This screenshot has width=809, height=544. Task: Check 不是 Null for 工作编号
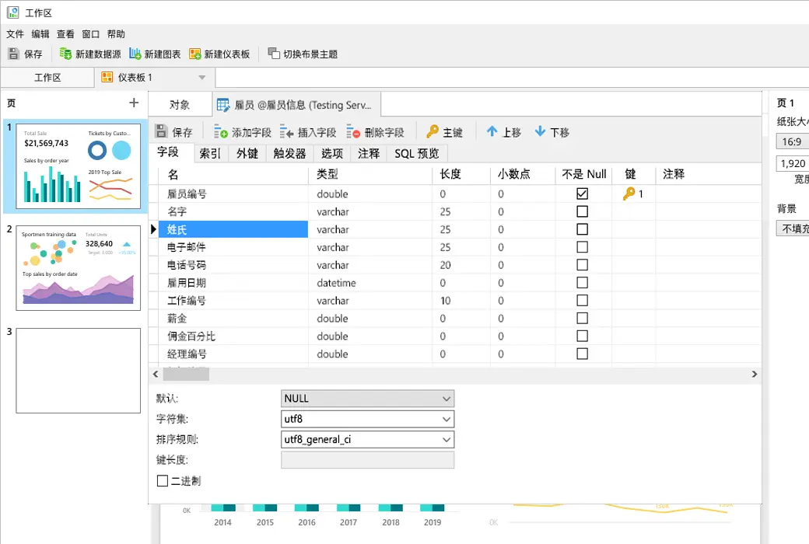click(582, 300)
